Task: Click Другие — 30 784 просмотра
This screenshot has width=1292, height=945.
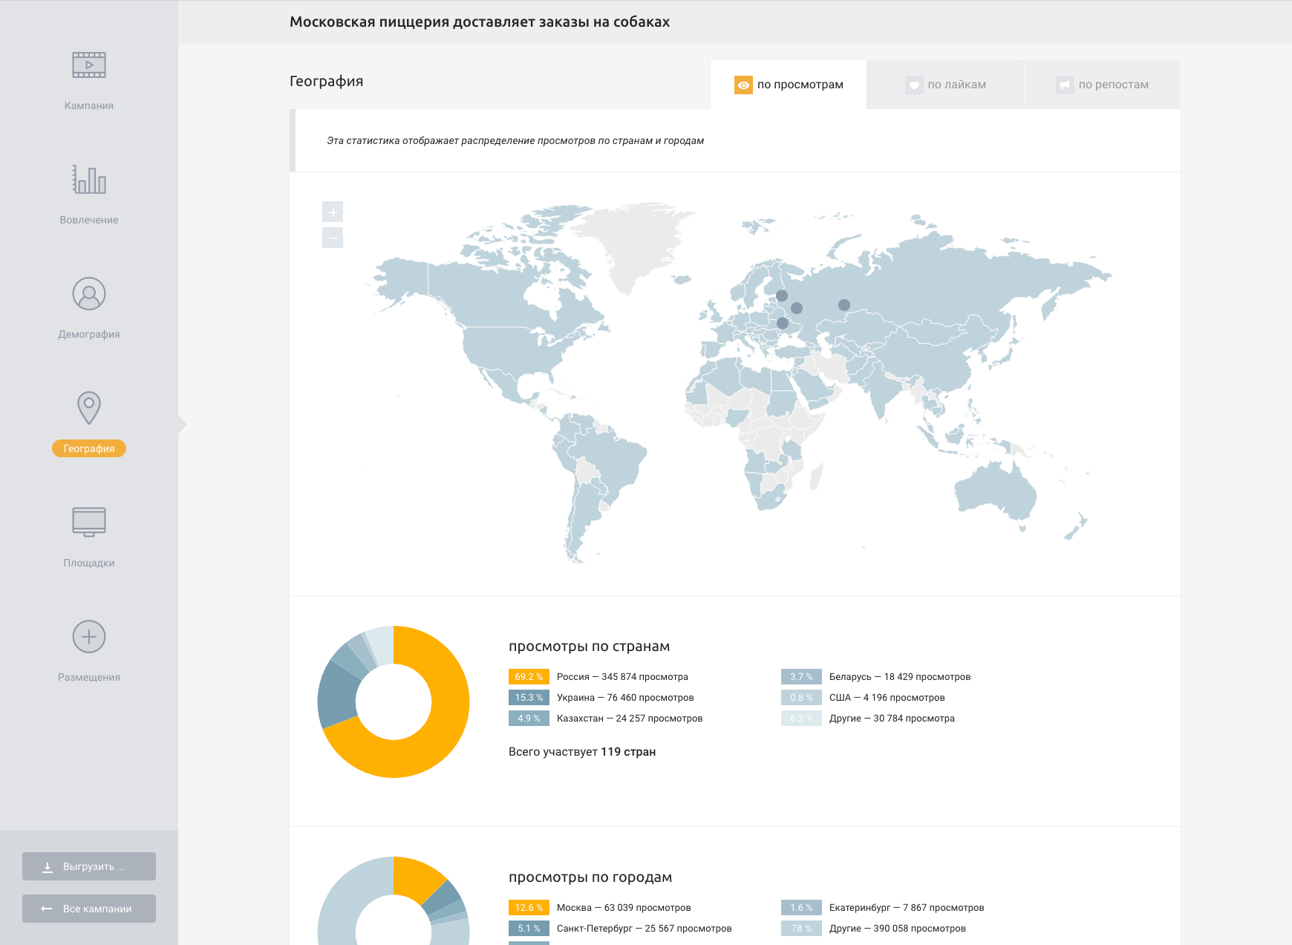Action: pos(892,719)
